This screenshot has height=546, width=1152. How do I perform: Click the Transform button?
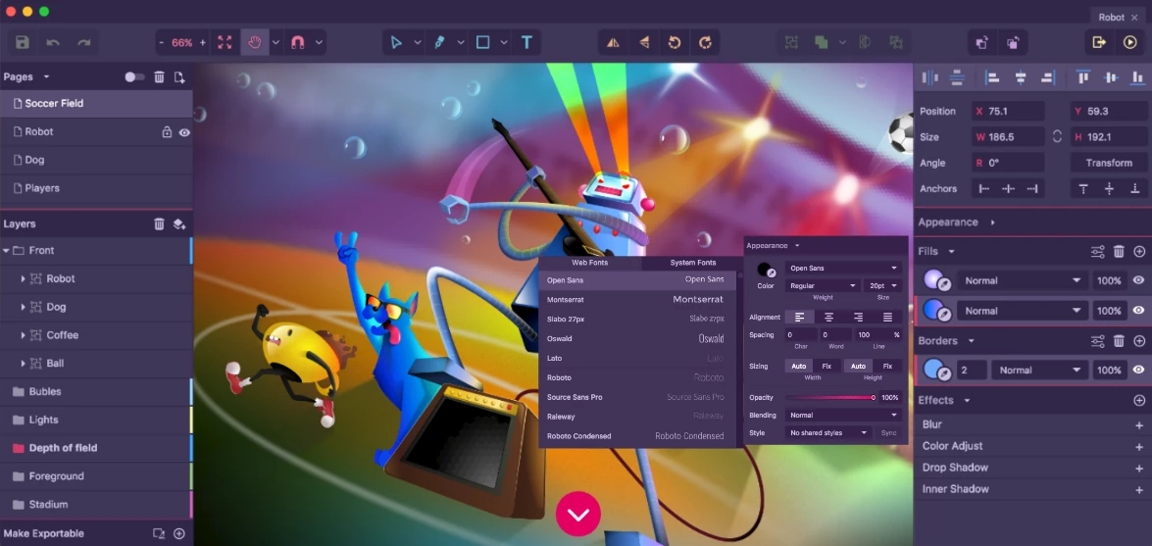[x=1108, y=163]
